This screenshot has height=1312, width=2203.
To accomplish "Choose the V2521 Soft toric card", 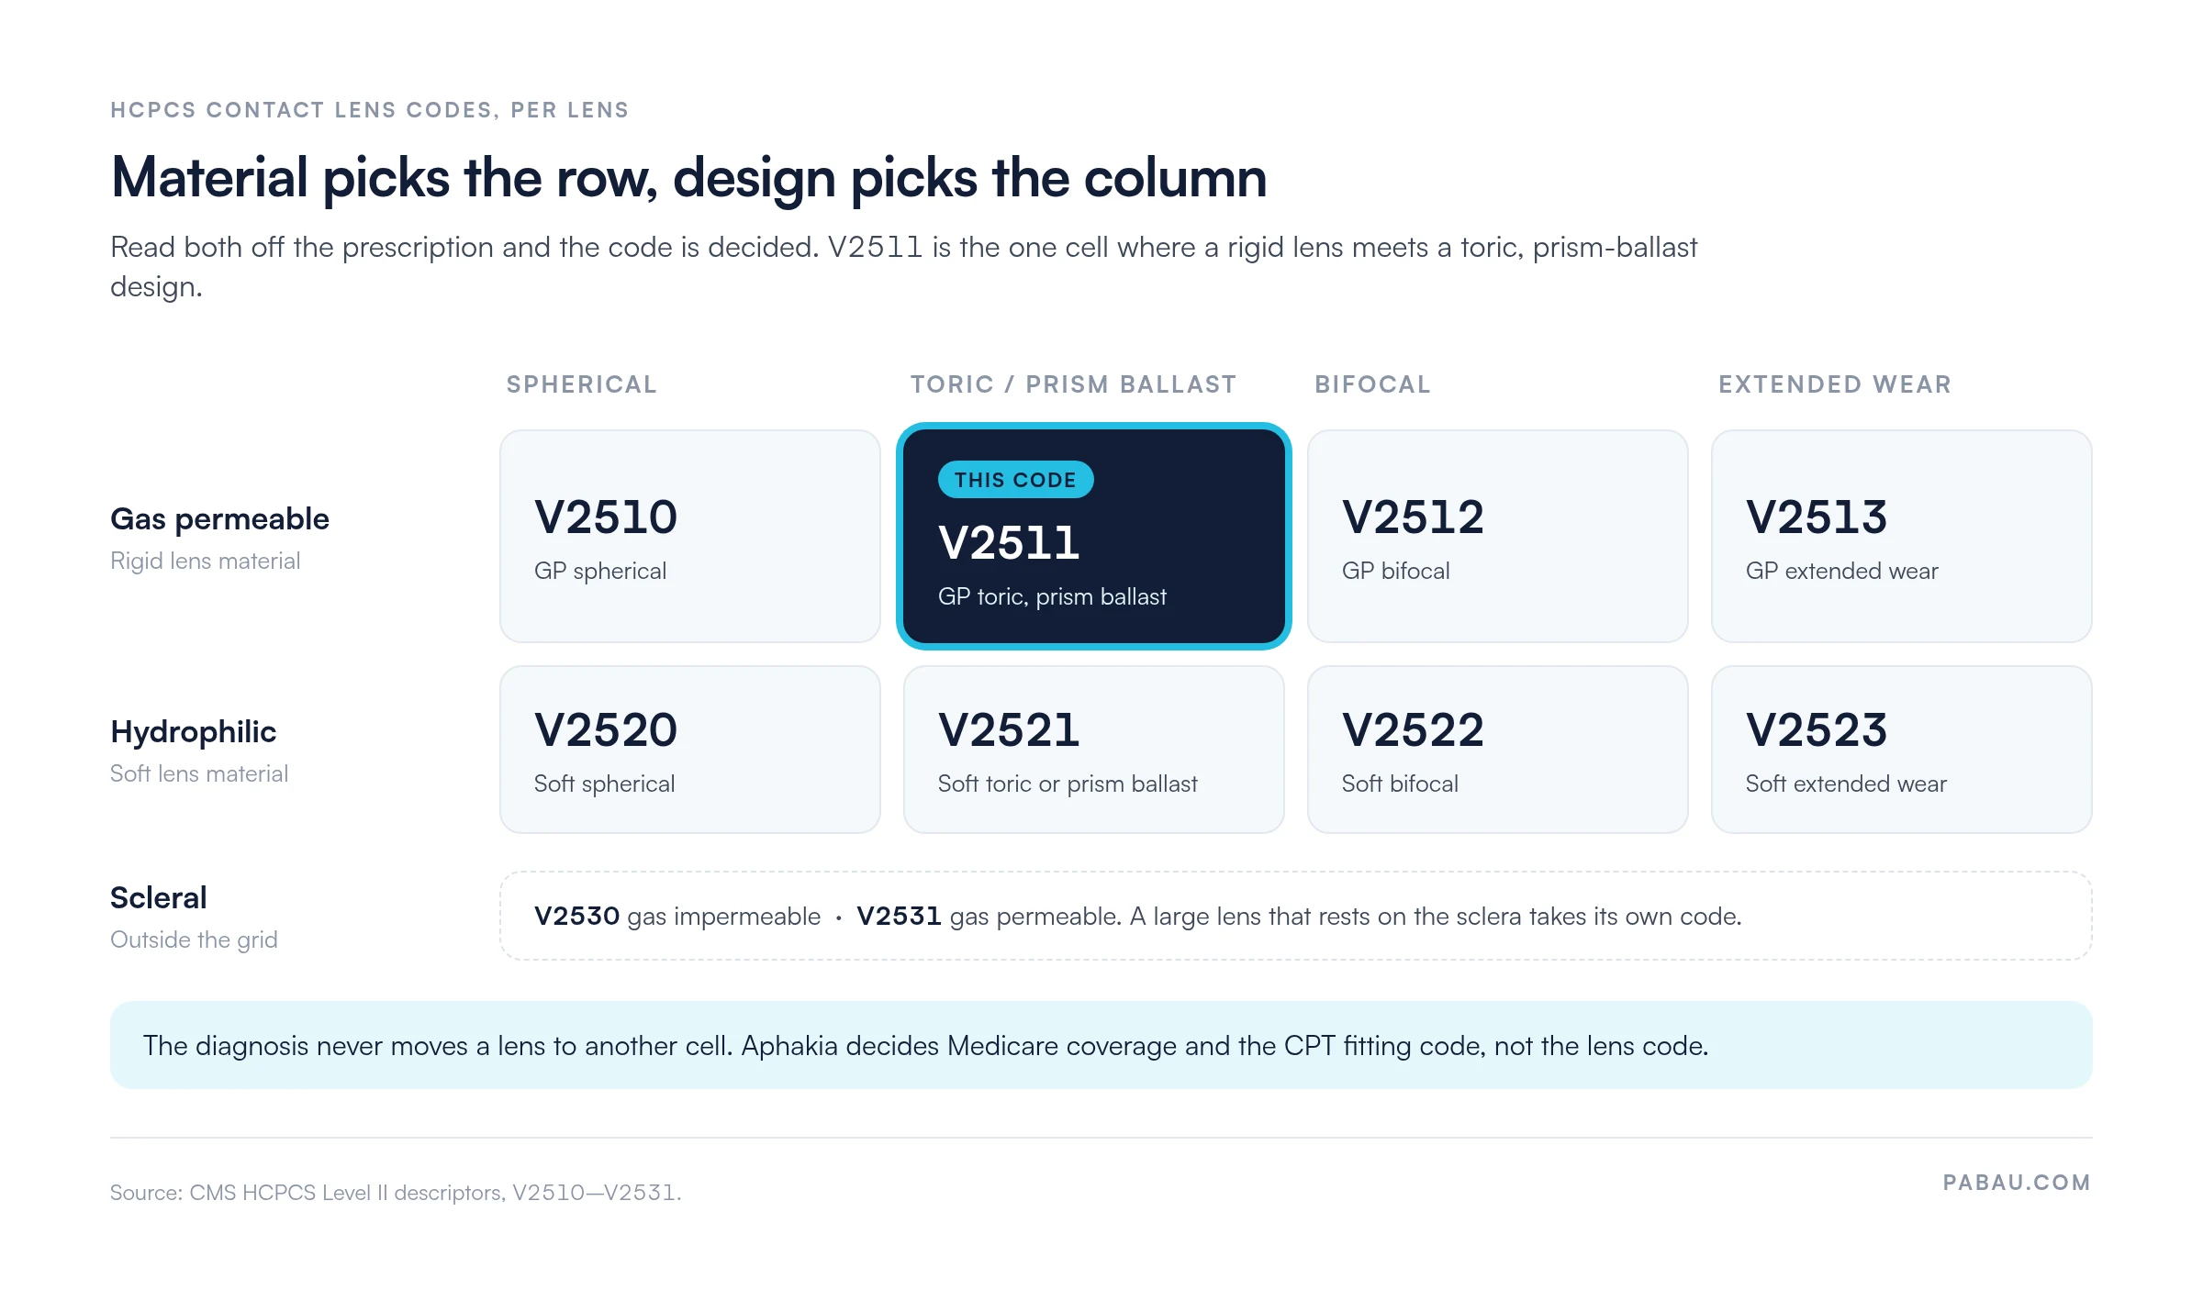I will pos(1094,750).
